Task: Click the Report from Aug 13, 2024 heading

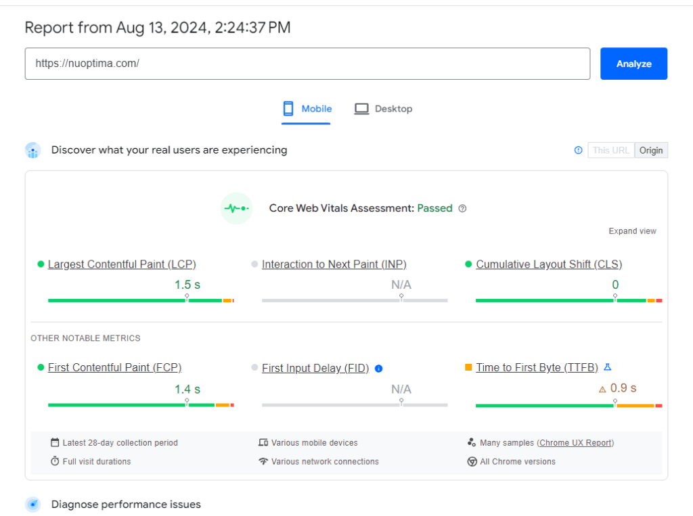Action: [x=158, y=28]
